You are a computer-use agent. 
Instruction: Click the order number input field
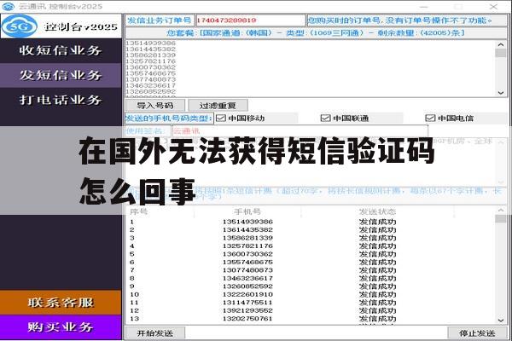click(x=250, y=20)
